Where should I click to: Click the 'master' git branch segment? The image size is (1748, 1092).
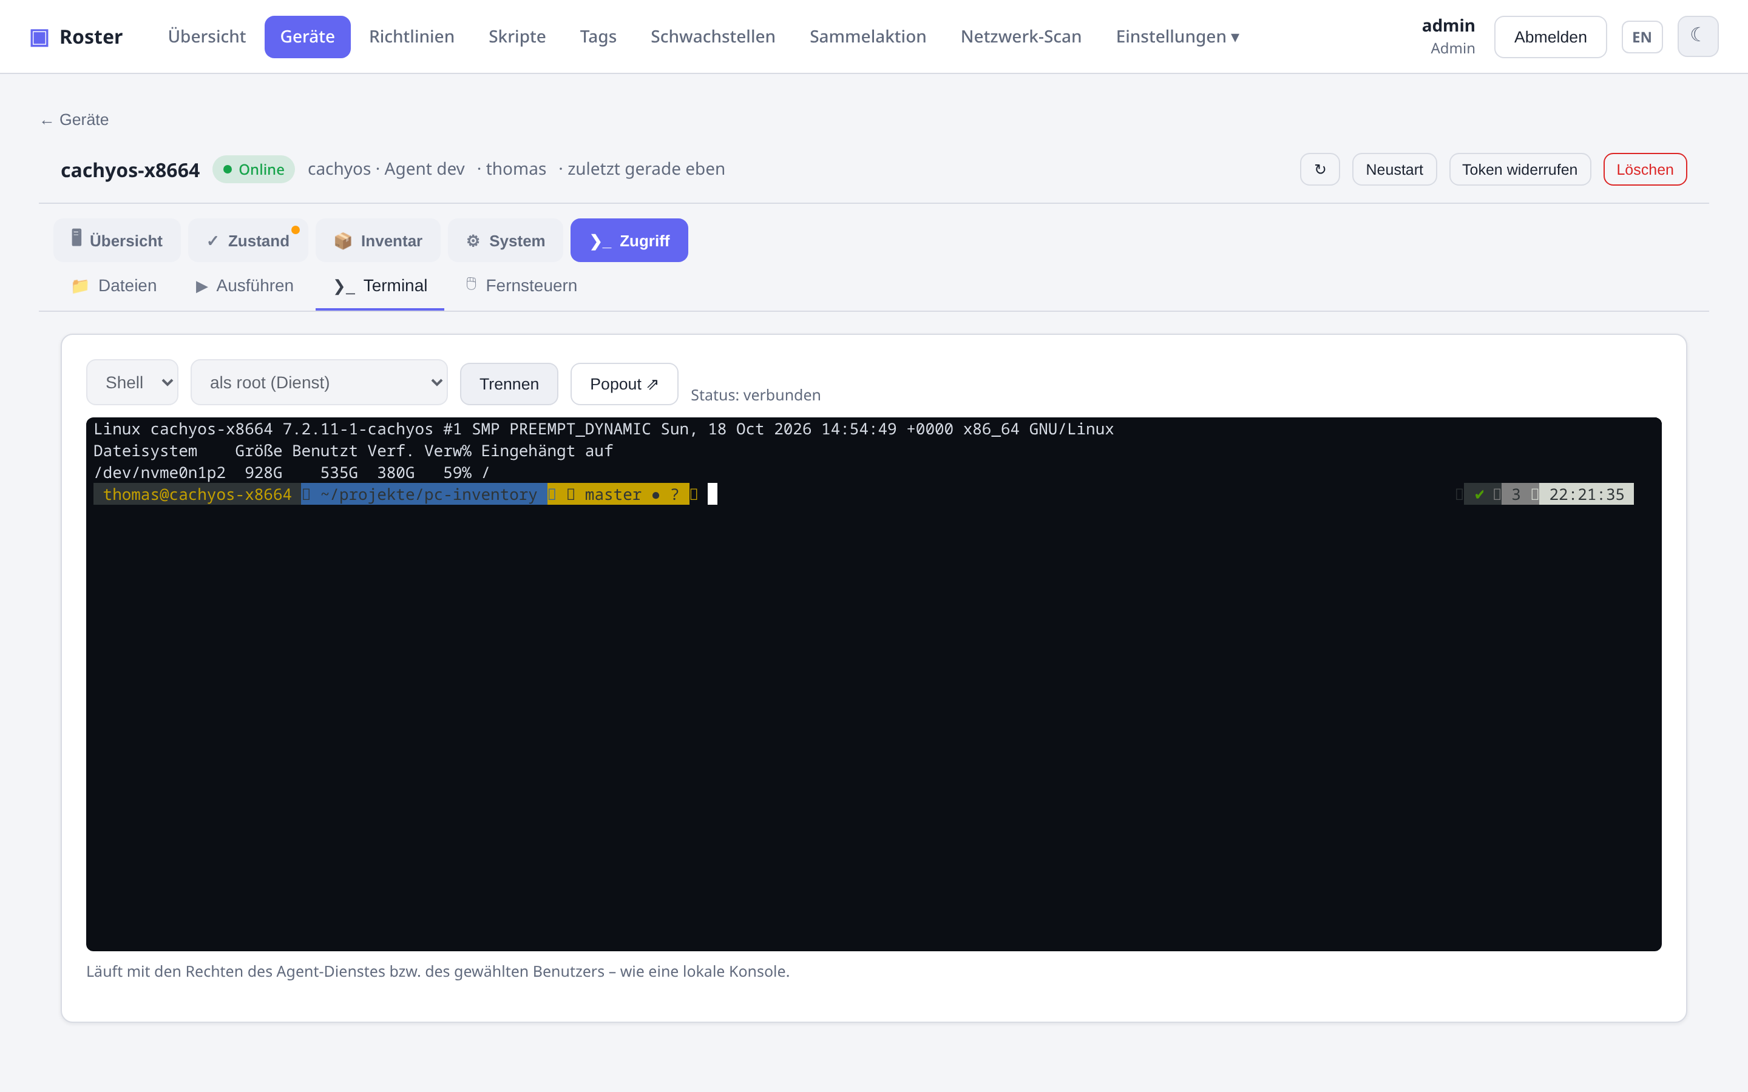coord(612,494)
